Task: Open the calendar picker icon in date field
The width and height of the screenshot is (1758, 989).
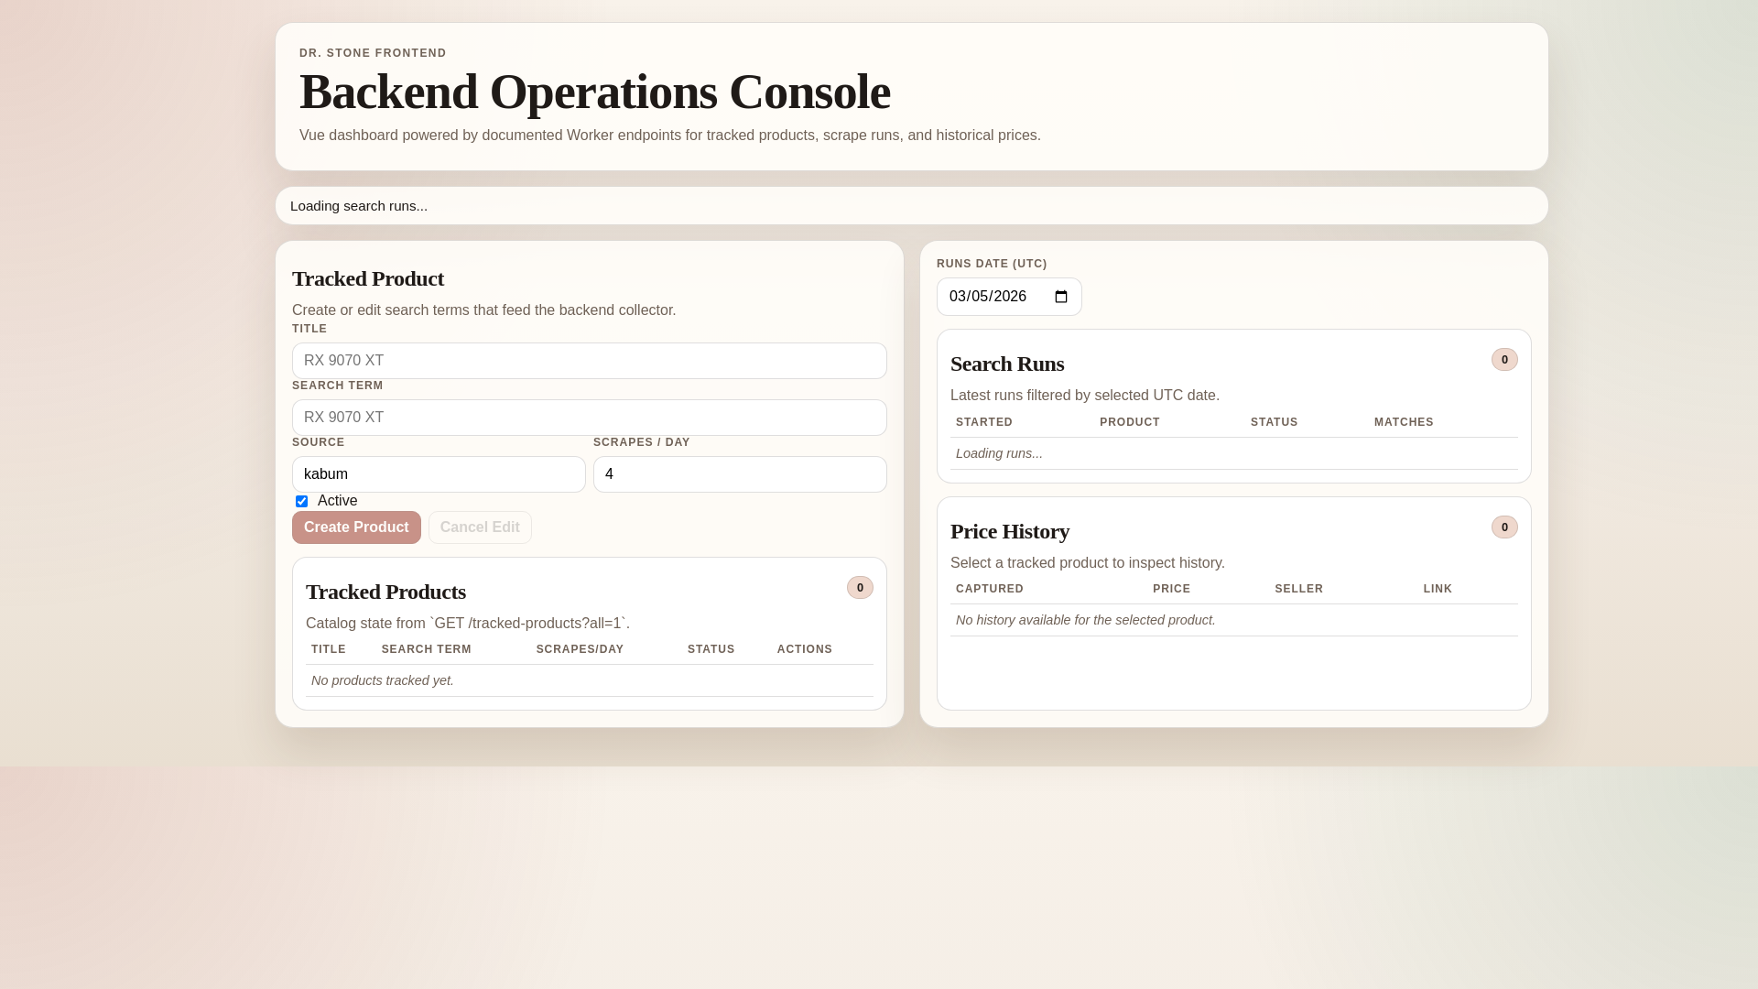Action: [x=1061, y=297]
